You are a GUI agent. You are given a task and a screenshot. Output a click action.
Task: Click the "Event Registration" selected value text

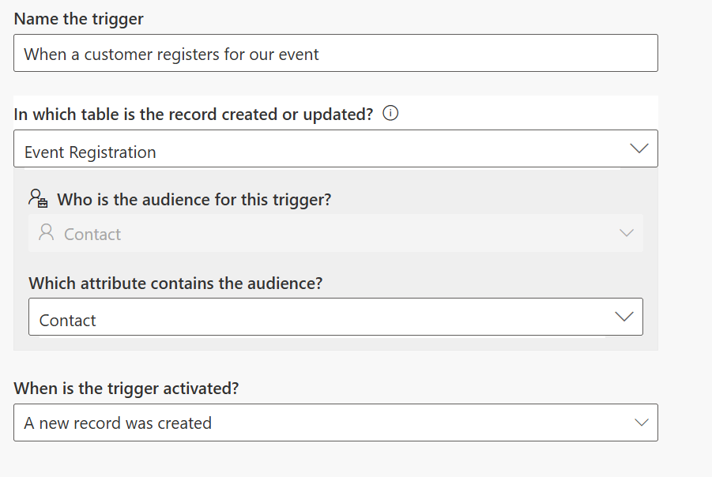click(x=90, y=152)
